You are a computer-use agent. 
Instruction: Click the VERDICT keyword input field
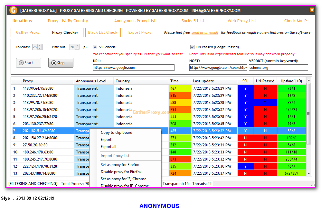tap(279, 68)
